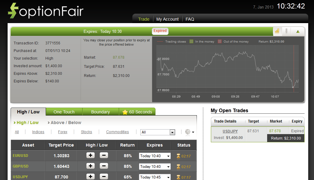314x180 pixels.
Task: Click the Low minus button for EUR/USD
Action: tap(104, 156)
